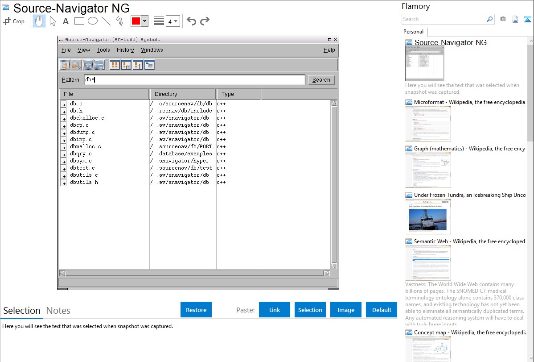Click the red color swatch
This screenshot has width=534, height=362.
[x=136, y=21]
